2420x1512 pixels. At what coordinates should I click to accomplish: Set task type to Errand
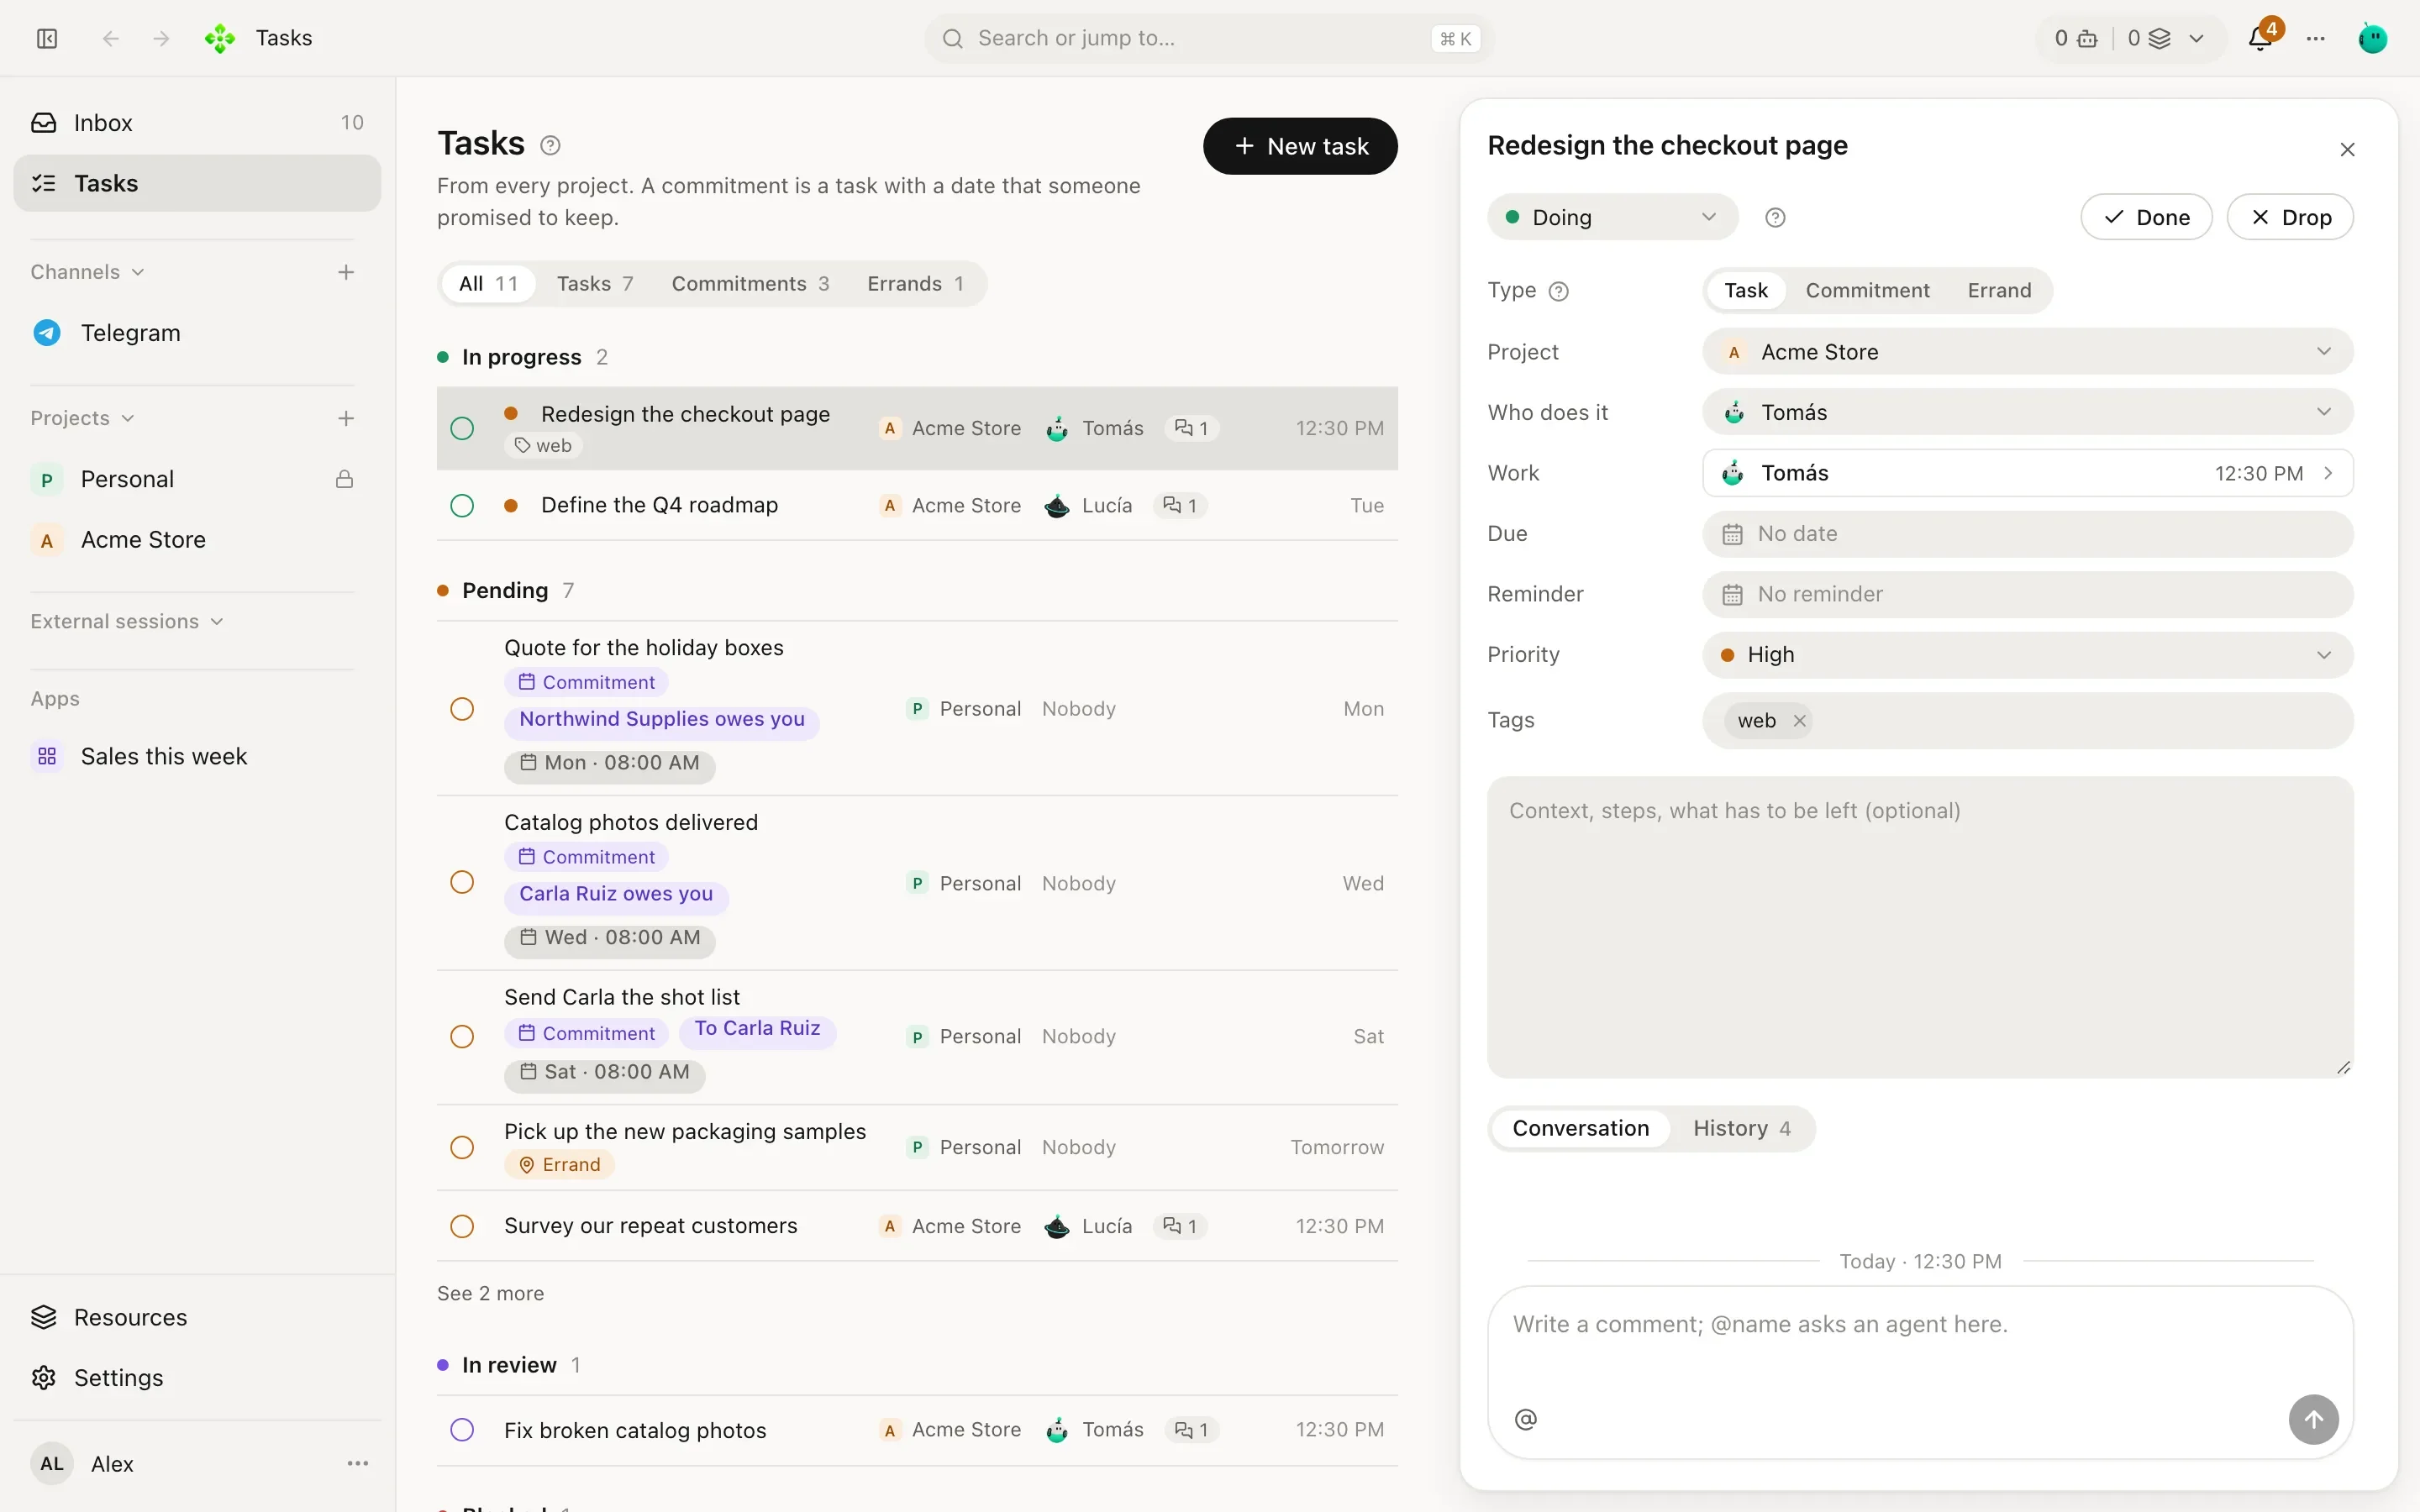[1999, 291]
